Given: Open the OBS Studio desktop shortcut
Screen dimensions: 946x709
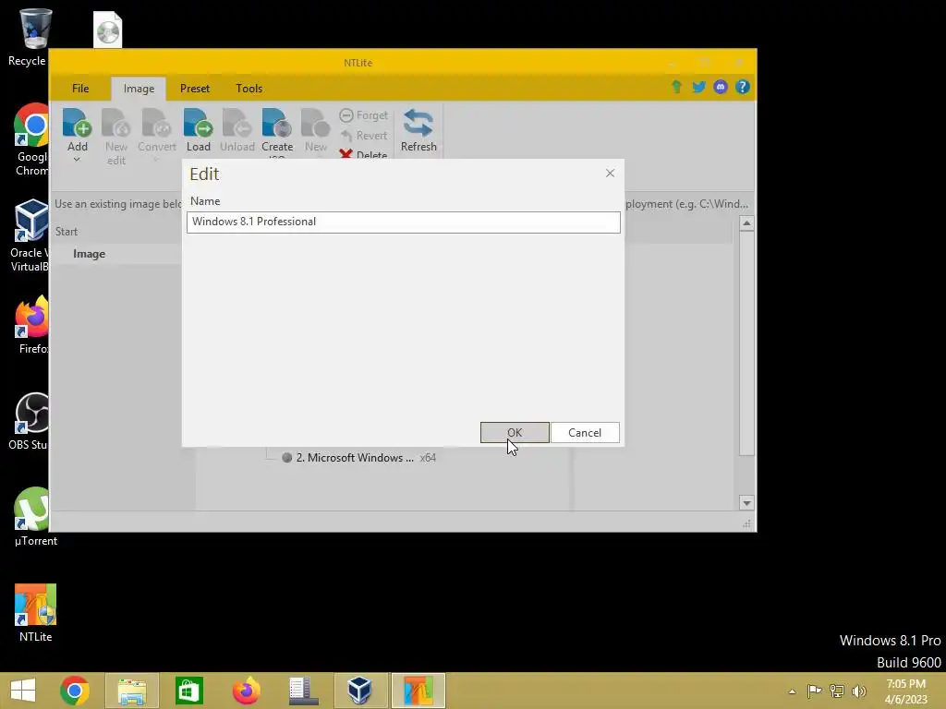Looking at the screenshot, I should (x=30, y=421).
